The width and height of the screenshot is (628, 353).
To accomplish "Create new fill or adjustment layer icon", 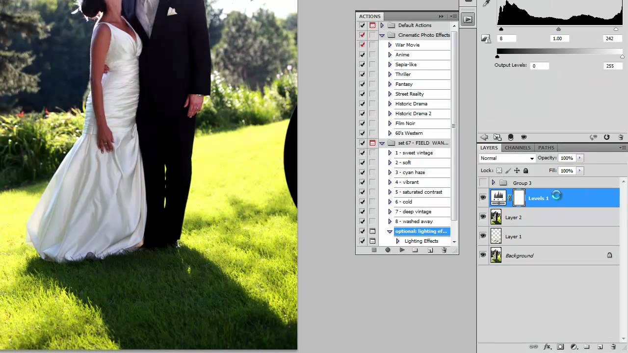I will (x=574, y=347).
